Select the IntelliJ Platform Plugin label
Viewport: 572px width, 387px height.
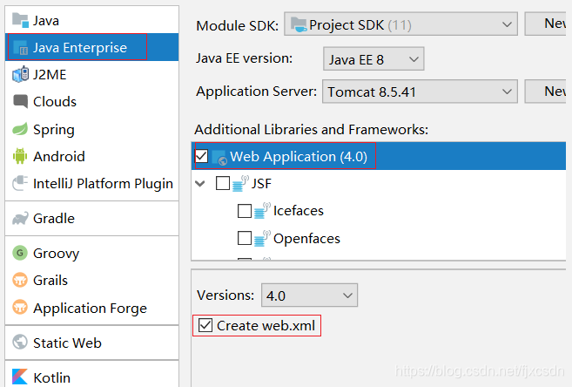[x=103, y=184]
